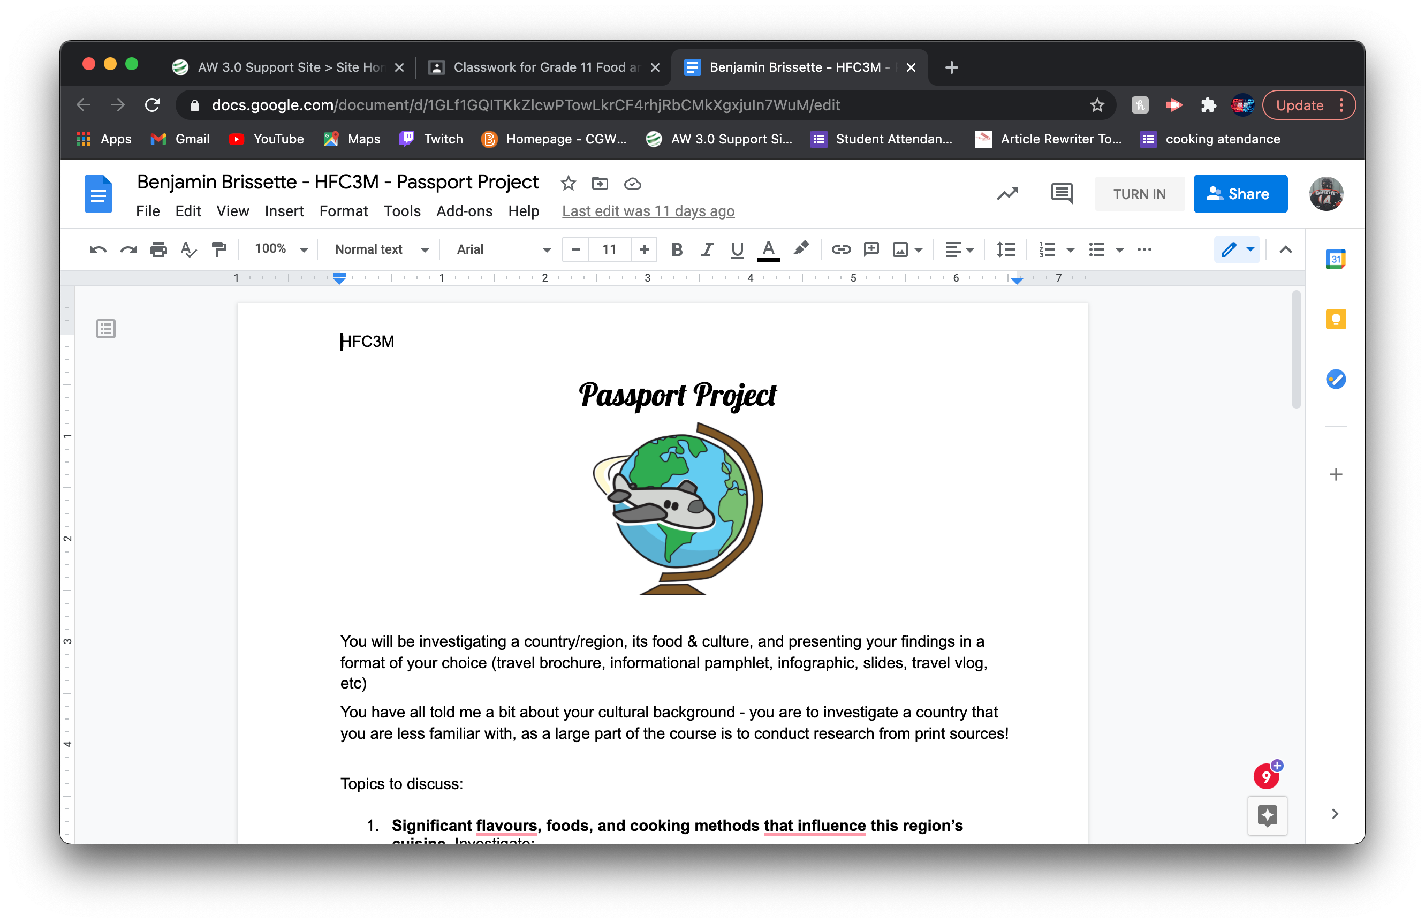
Task: Open Google Calendar side panel icon
Action: tap(1335, 259)
